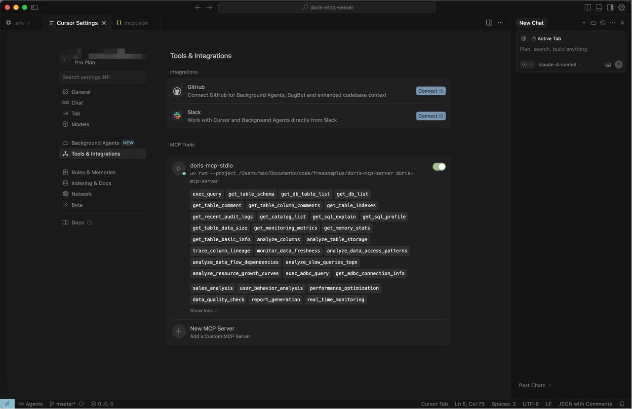Toggle the get_table_schema tool
The width and height of the screenshot is (632, 409).
[251, 194]
